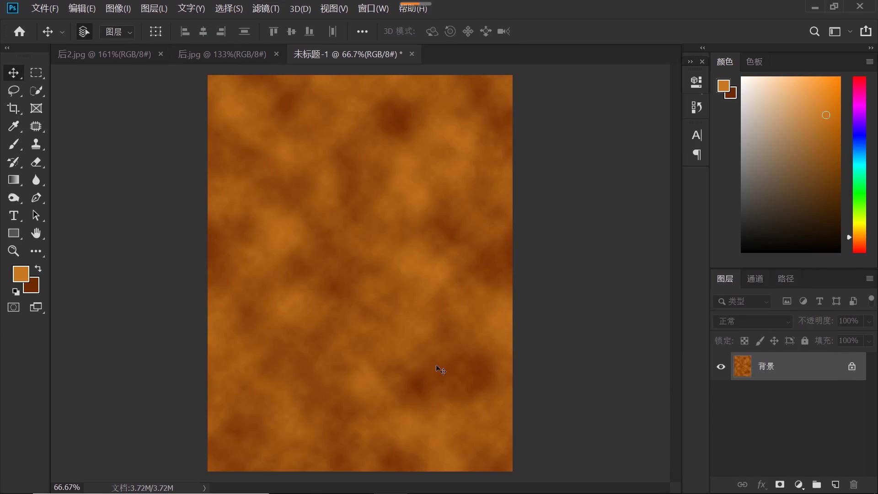Image resolution: width=878 pixels, height=494 pixels.
Task: Switch to the 后.jpg document tab
Action: (222, 54)
